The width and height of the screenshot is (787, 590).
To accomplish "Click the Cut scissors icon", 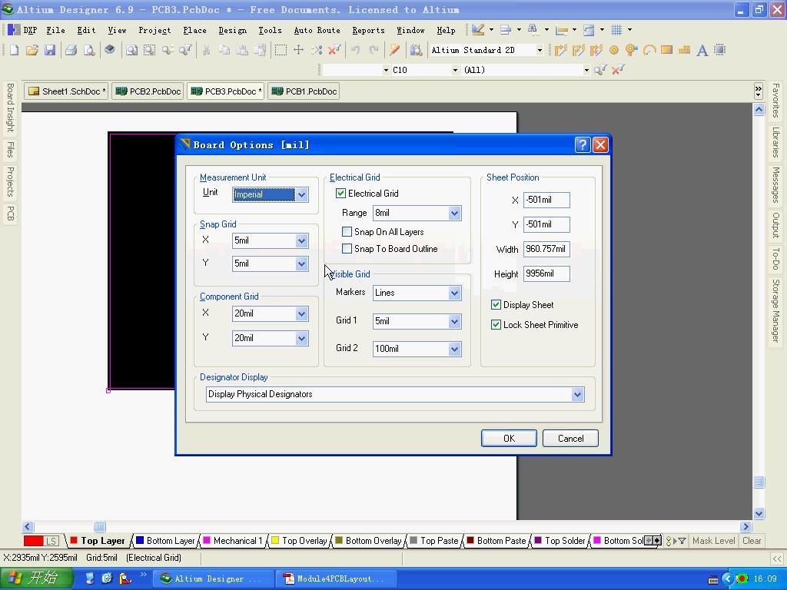I will (206, 50).
